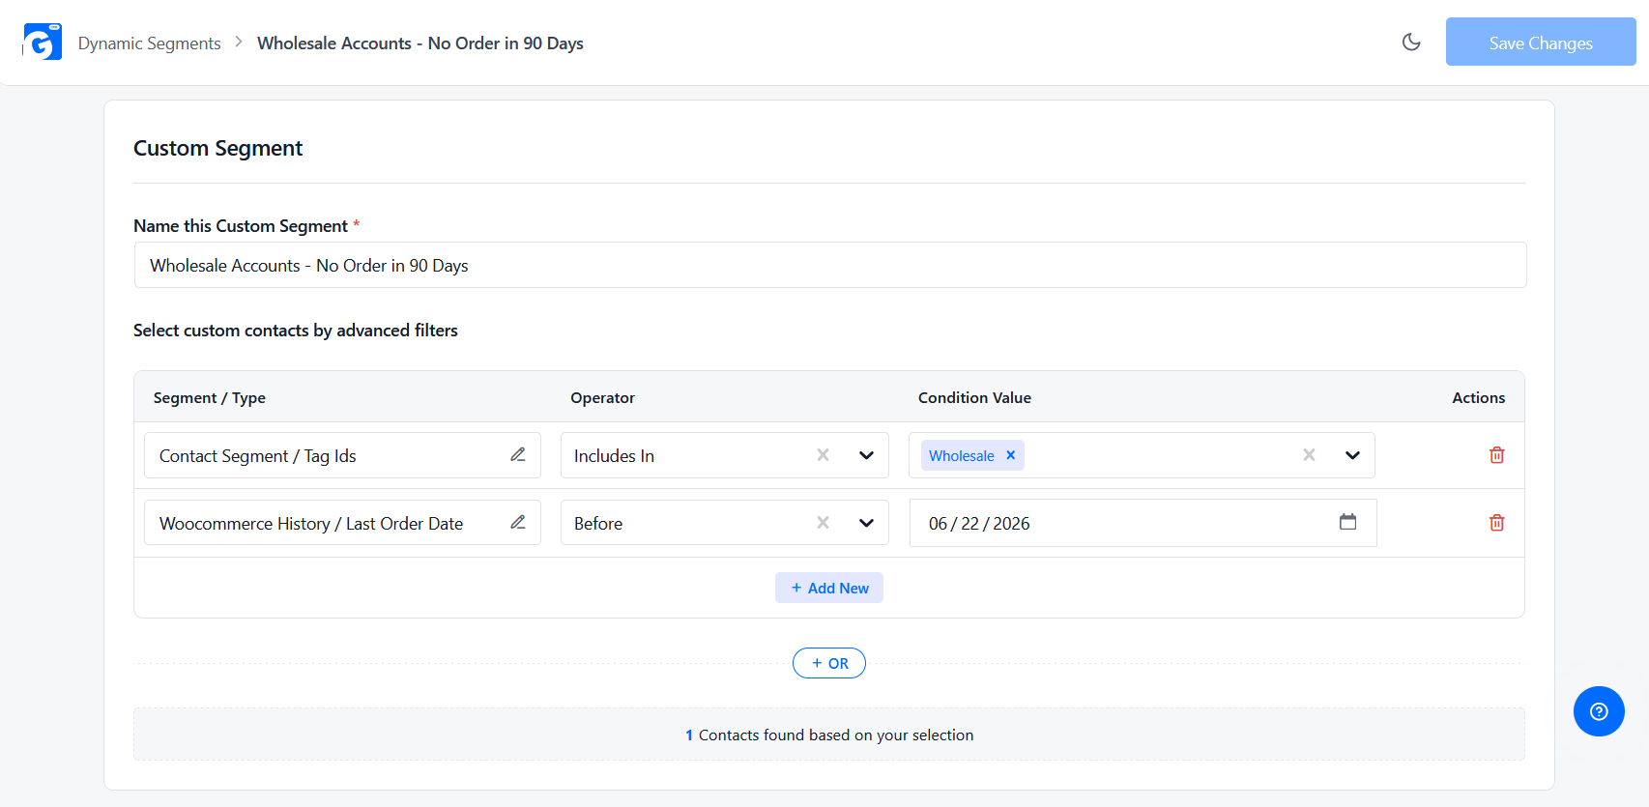Click the custom segment name field

point(830,265)
